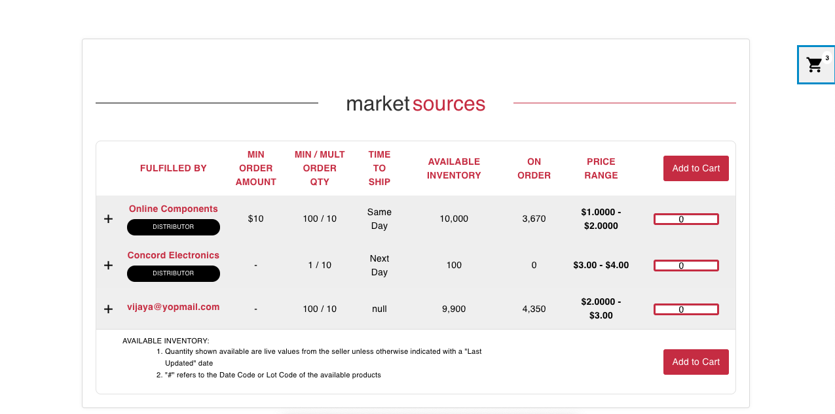Click the cart item count badge

tap(827, 58)
